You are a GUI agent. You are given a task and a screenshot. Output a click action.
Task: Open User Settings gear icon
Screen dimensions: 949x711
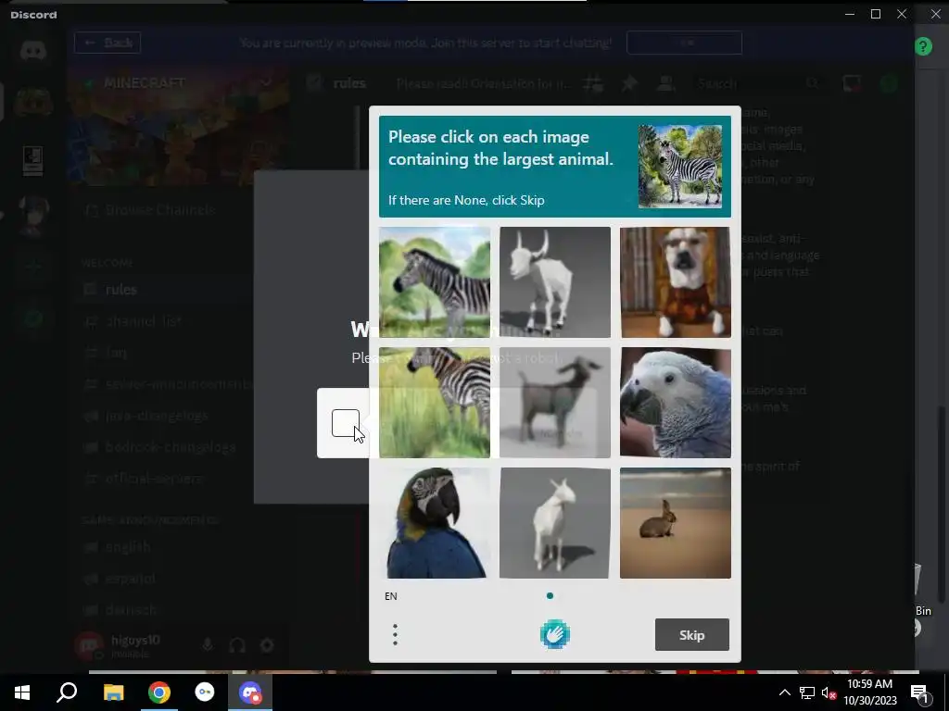point(267,645)
